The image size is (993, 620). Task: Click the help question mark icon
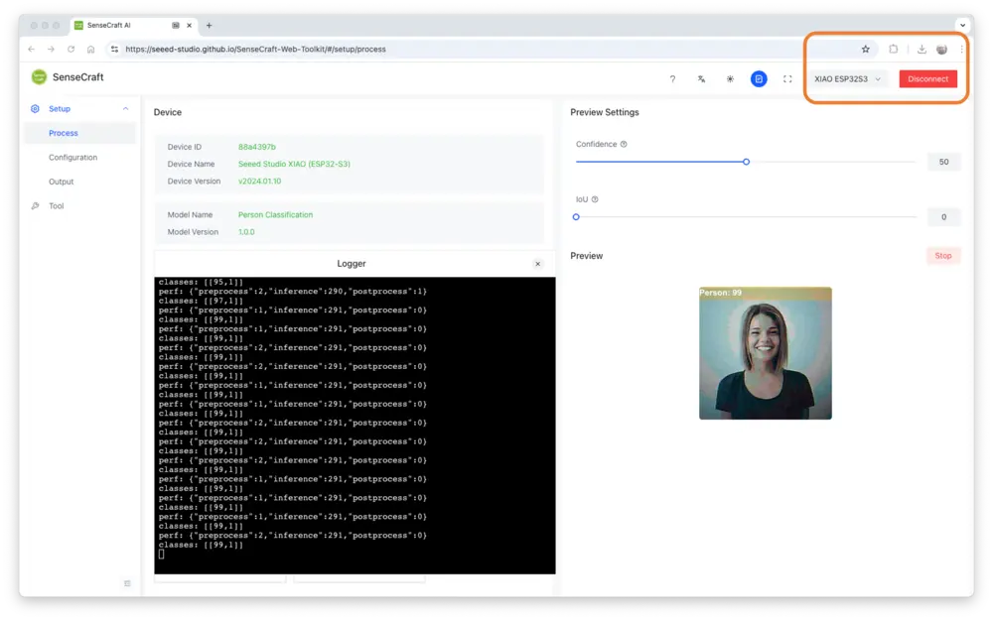(x=672, y=78)
